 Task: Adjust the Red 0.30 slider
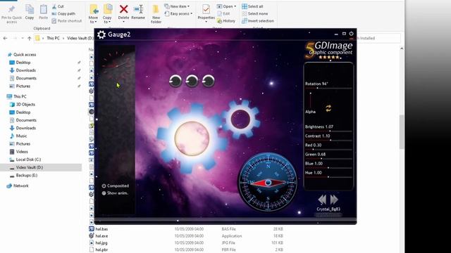[328, 150]
